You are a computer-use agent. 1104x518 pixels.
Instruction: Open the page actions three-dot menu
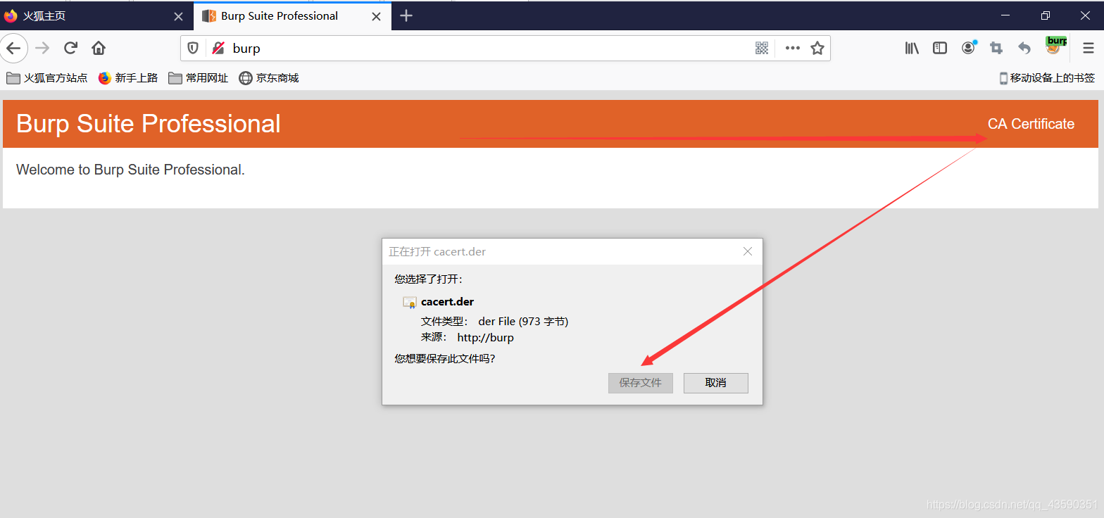coord(793,48)
